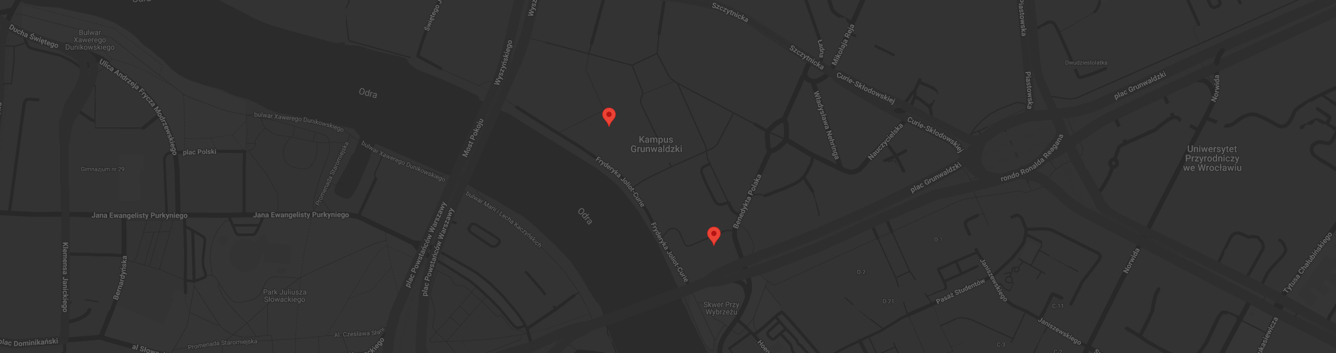Screen dimensions: 1336x353
Task: Click the plac Polski label
Action: click(199, 152)
